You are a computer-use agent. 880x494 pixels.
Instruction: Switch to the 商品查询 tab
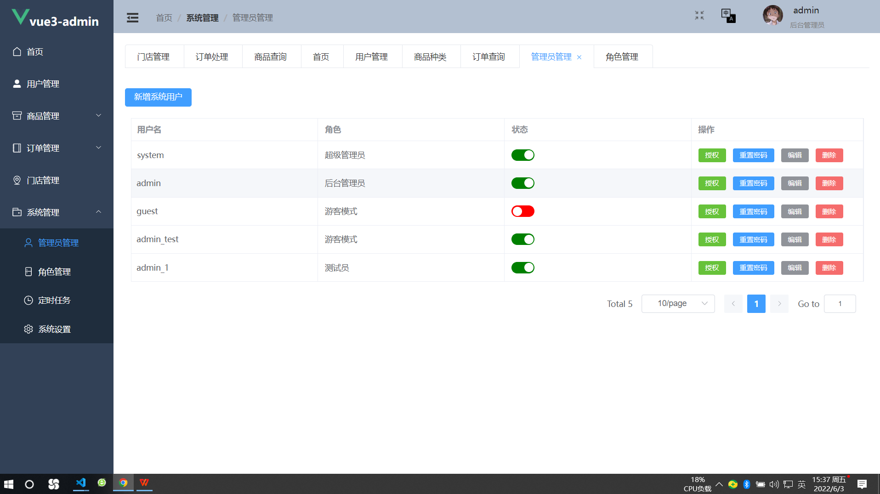[271, 57]
